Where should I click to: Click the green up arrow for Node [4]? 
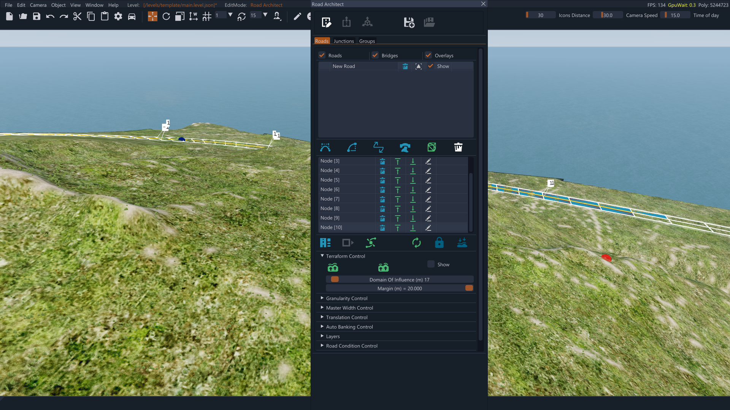(x=398, y=171)
